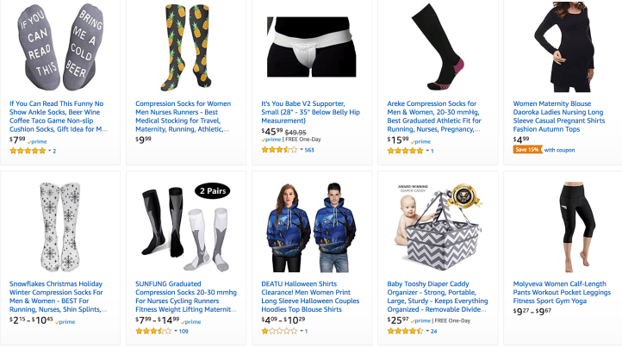
Task: Expand rating dropdown next to 563 reviews
Action: click(302, 150)
